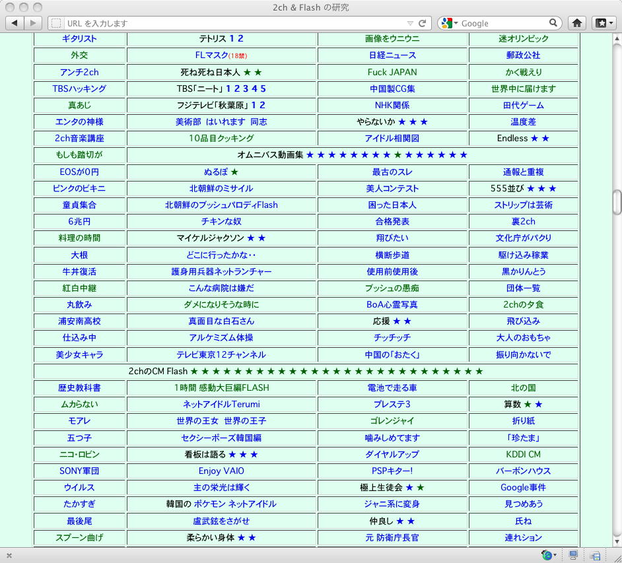
Task: Open the テレビ東京12チャンネル link
Action: [221, 354]
